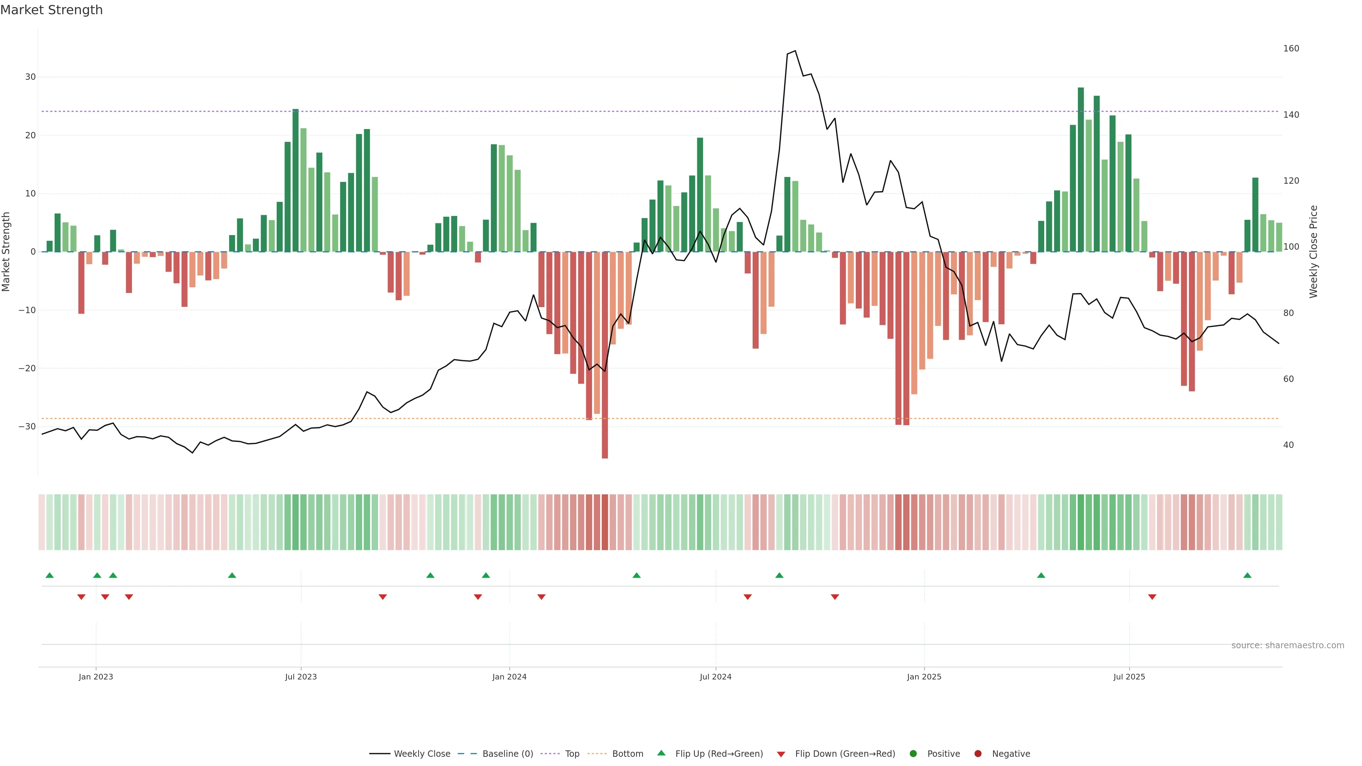
Task: Click the Flip Up green triangle legend icon
Action: (661, 753)
